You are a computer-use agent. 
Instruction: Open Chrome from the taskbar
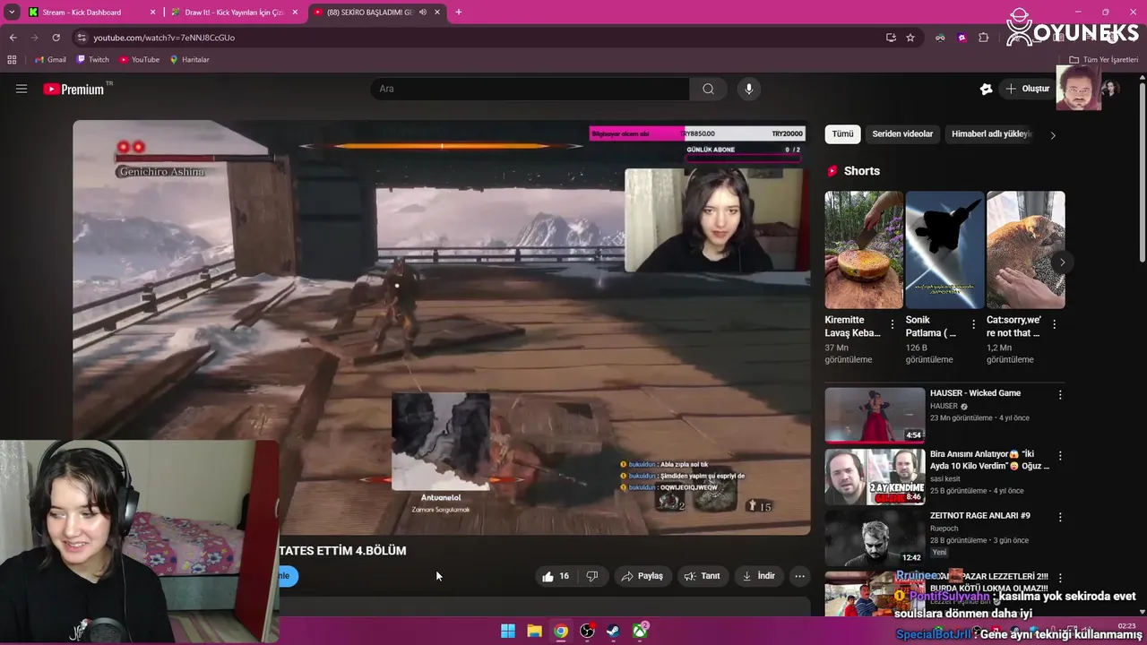click(560, 631)
